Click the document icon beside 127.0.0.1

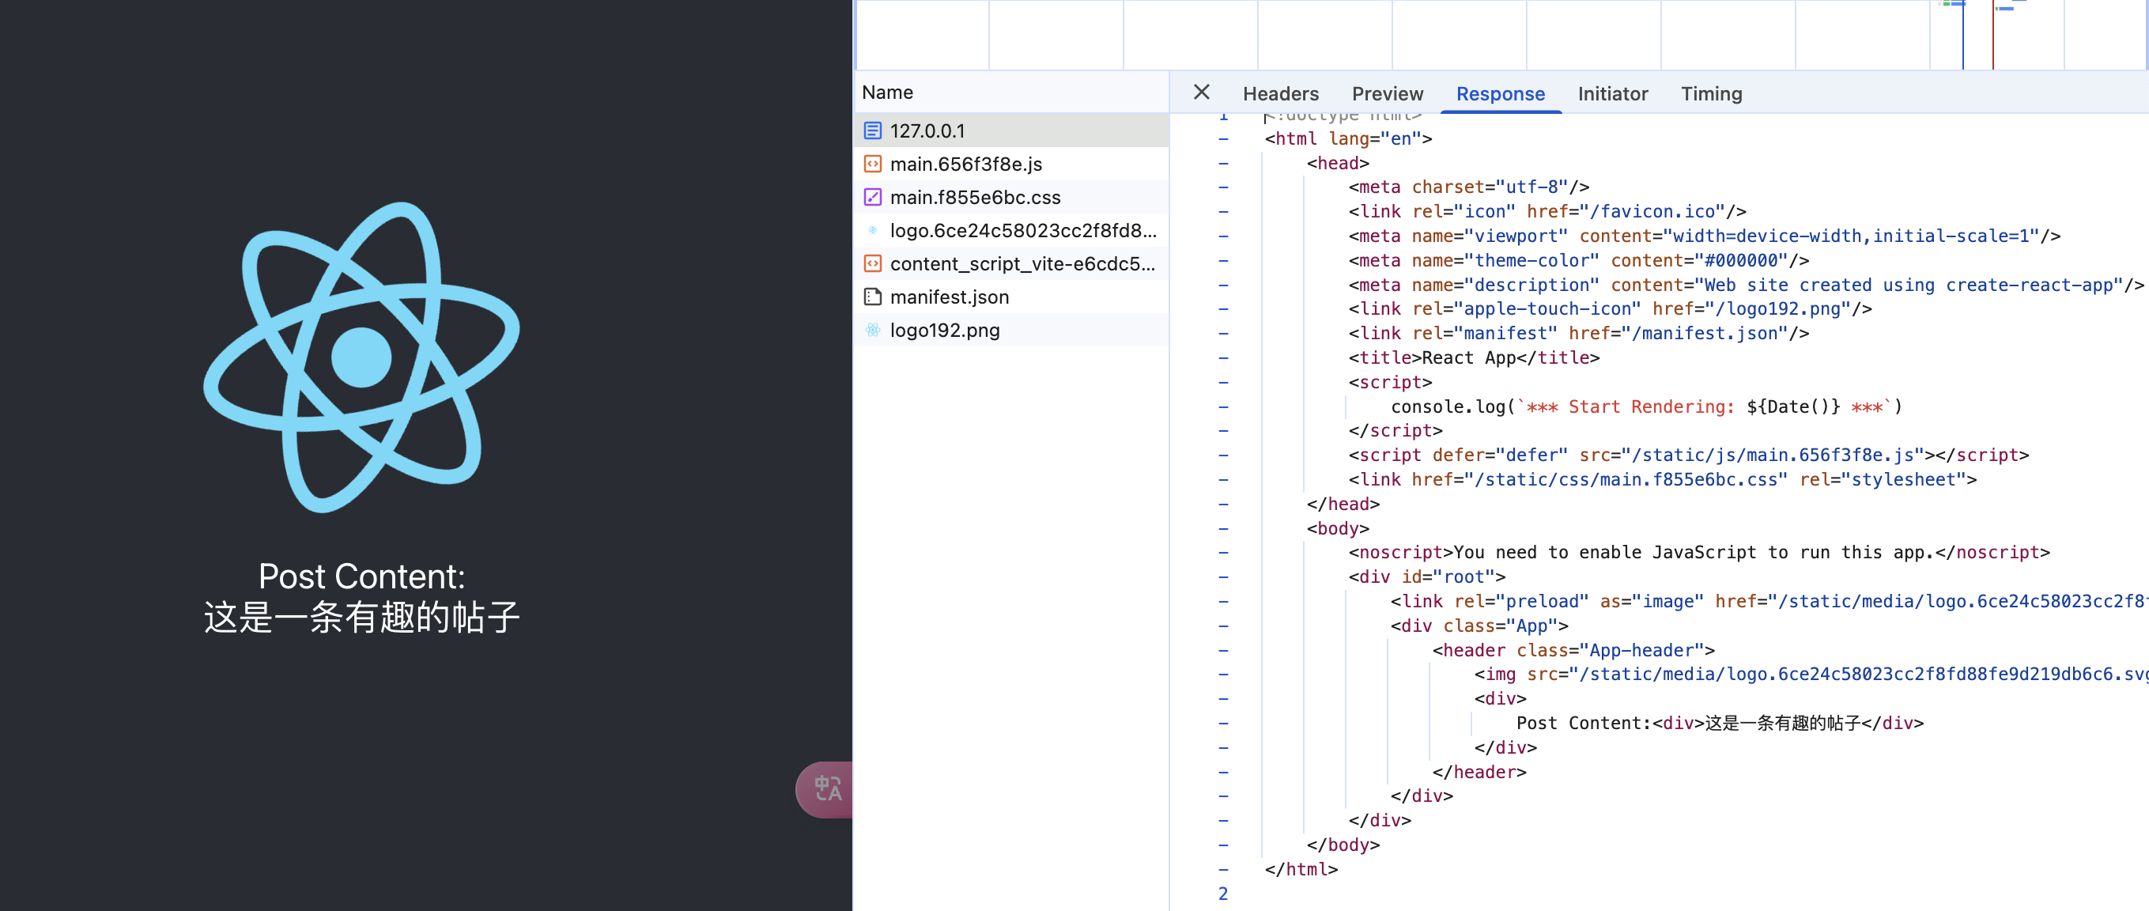click(873, 131)
